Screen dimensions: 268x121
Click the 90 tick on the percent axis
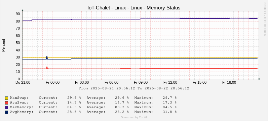pos(18,14)
